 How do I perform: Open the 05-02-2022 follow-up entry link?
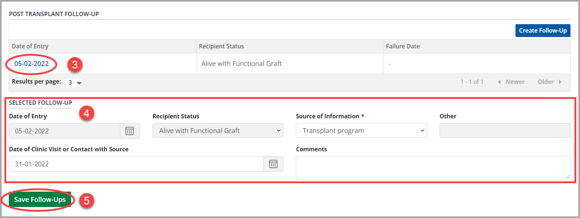click(32, 64)
